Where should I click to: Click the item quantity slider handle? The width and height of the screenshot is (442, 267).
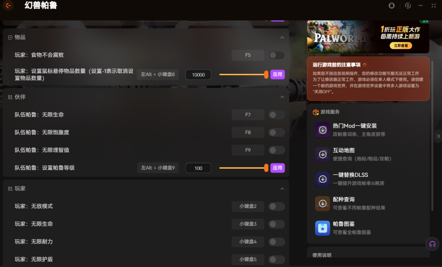266,75
